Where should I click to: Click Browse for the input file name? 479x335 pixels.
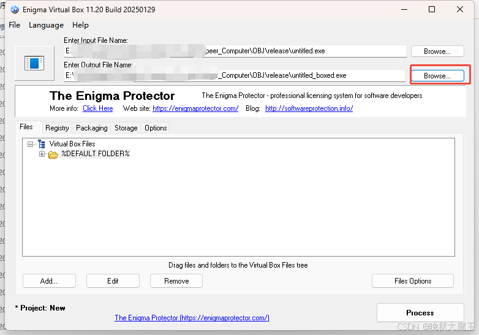coord(437,51)
